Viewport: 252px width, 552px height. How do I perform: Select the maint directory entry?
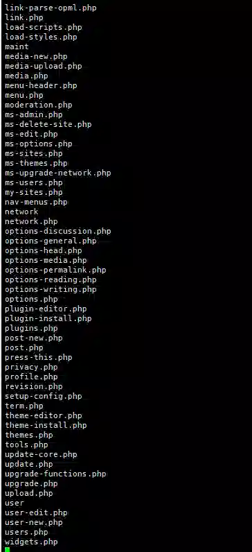17,46
